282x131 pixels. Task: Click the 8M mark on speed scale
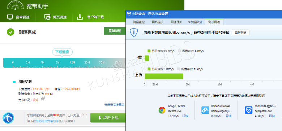click(x=57, y=62)
